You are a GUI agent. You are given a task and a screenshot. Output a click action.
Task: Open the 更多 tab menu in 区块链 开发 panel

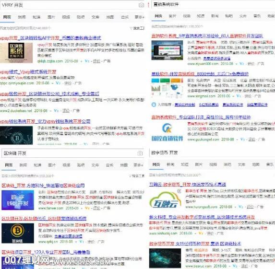(x=138, y=165)
